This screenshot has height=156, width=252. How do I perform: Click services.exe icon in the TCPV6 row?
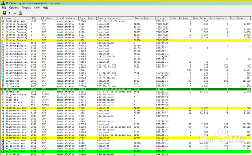(3, 105)
